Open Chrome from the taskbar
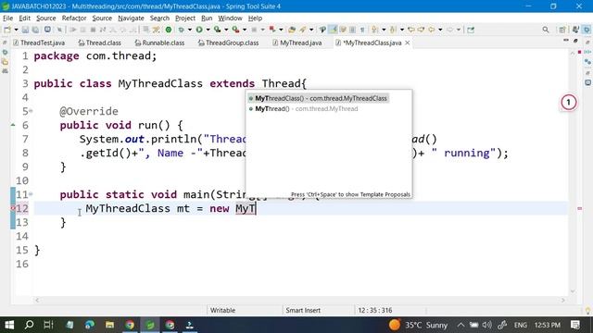The image size is (593, 333). (130, 325)
